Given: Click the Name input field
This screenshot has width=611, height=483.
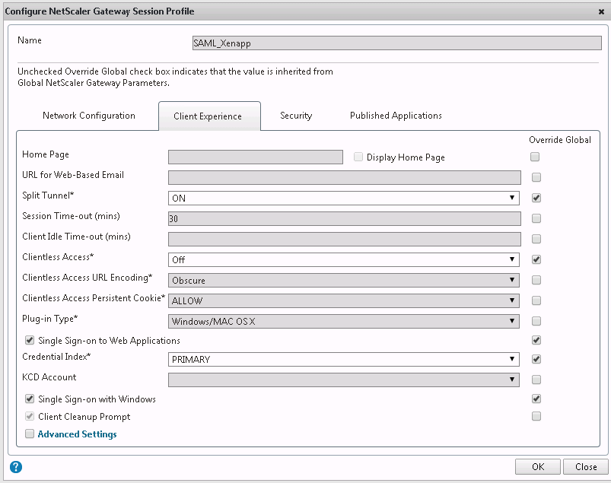Looking at the screenshot, I should tap(396, 43).
